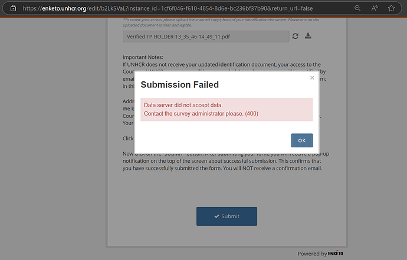The image size is (407, 260).
Task: Click the Powered by text
Action: click(312, 254)
